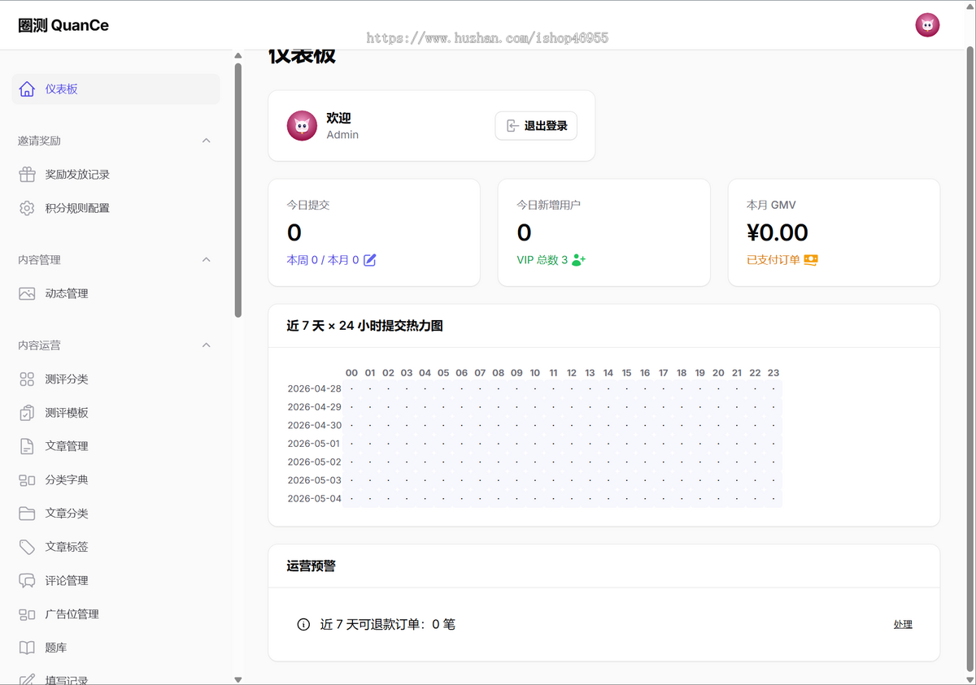The width and height of the screenshot is (976, 685).
Task: Click hour column header 12 in heatmap
Action: tap(572, 373)
